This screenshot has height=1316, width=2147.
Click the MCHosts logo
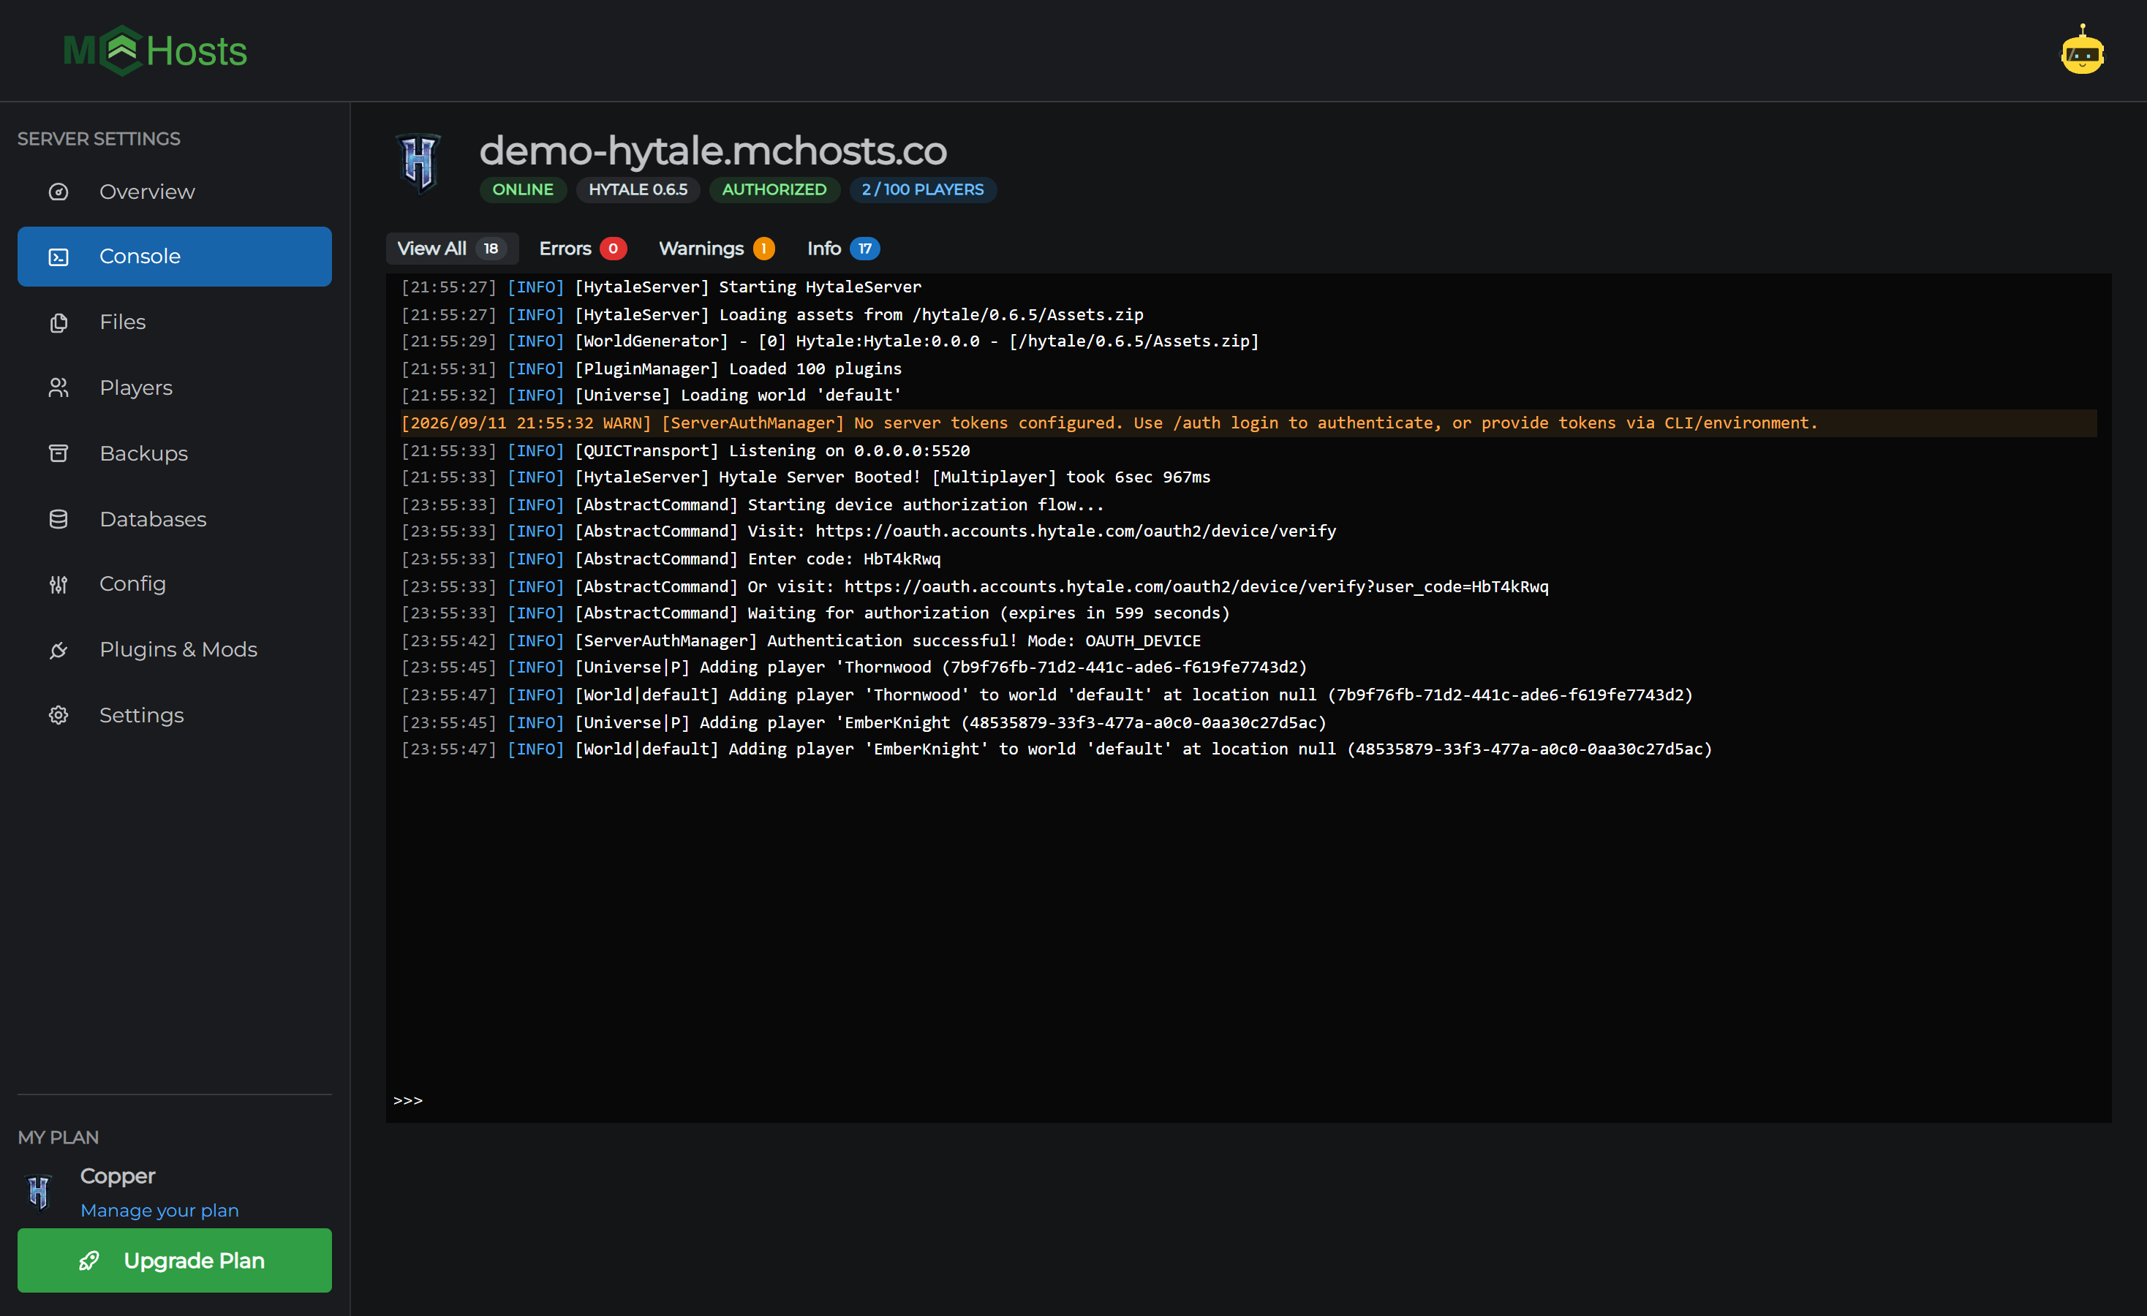click(x=155, y=50)
